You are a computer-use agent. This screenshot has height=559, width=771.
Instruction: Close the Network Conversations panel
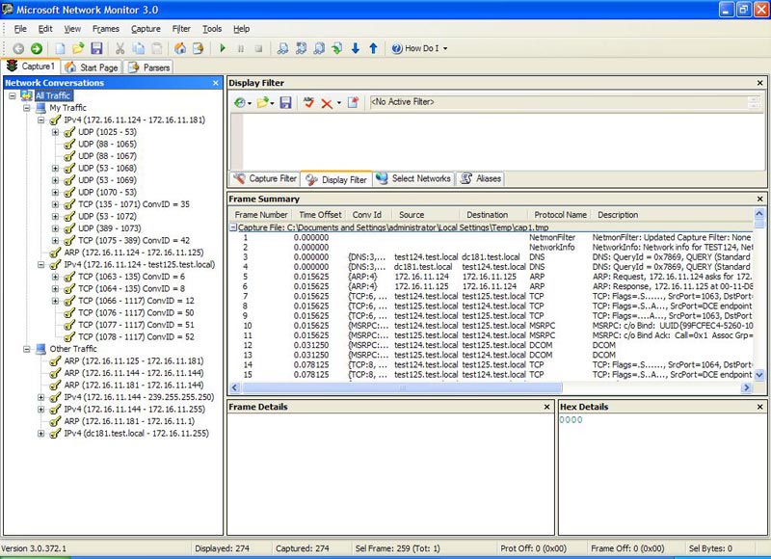pos(216,83)
